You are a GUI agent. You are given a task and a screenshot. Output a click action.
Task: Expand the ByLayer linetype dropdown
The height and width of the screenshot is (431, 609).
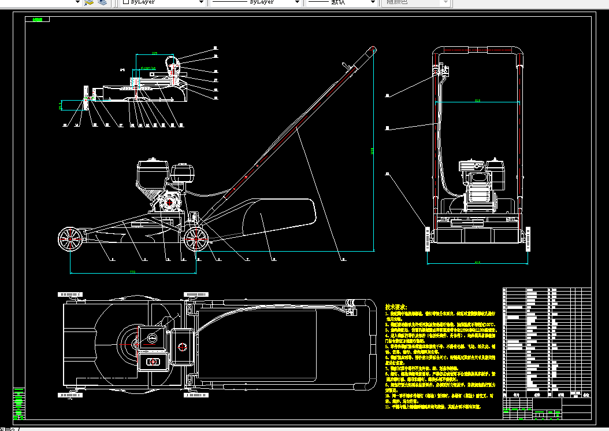[297, 2]
